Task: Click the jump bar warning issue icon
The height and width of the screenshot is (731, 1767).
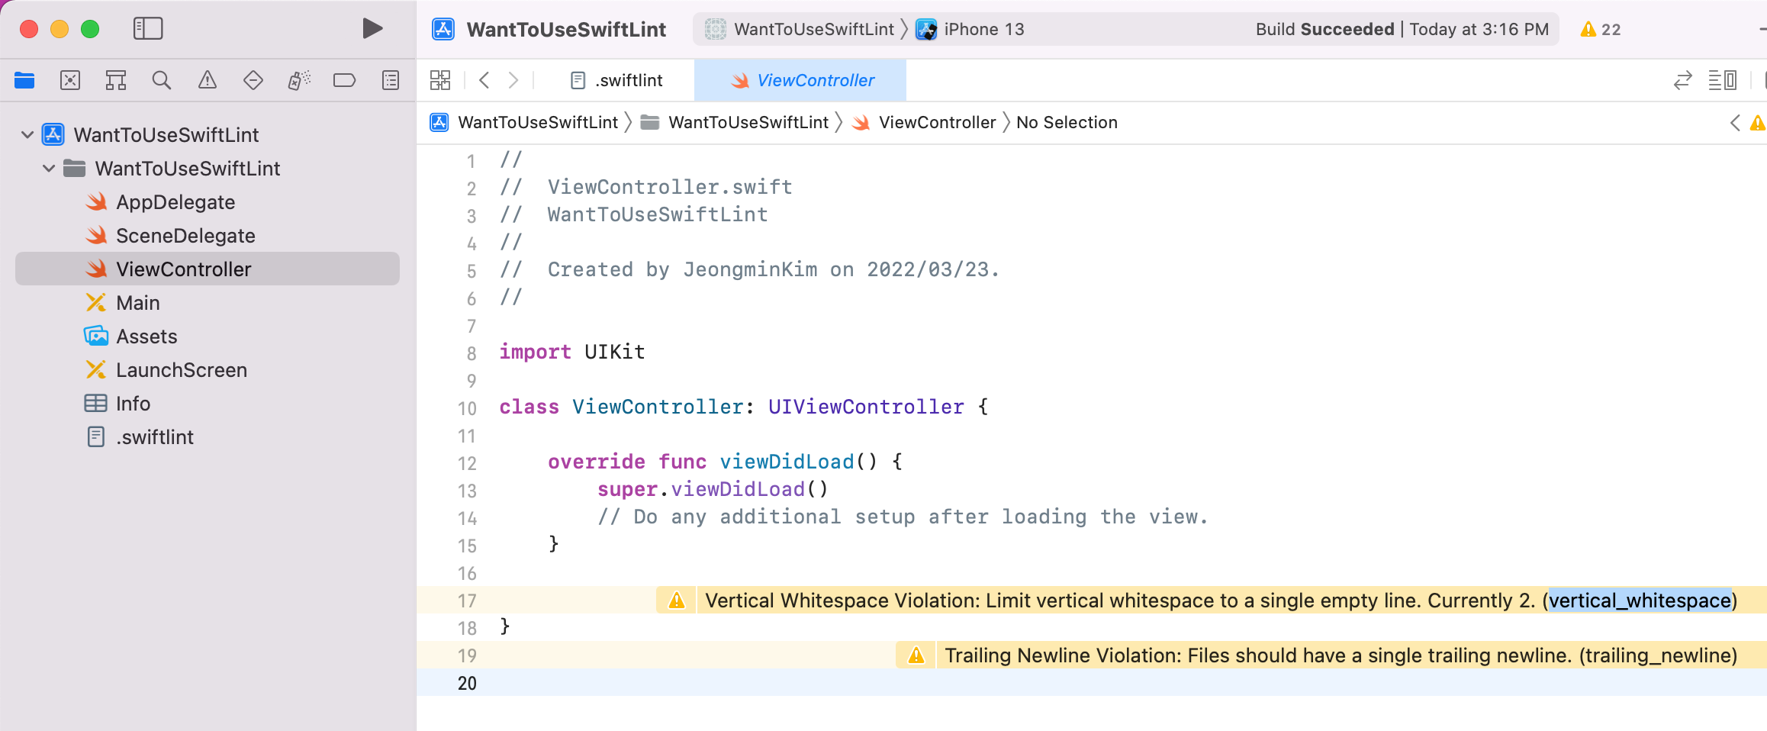Action: [x=1758, y=123]
